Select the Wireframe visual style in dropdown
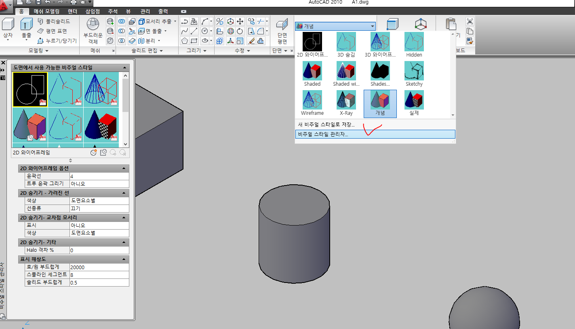Screen dimensions: 575x329 coord(312,103)
